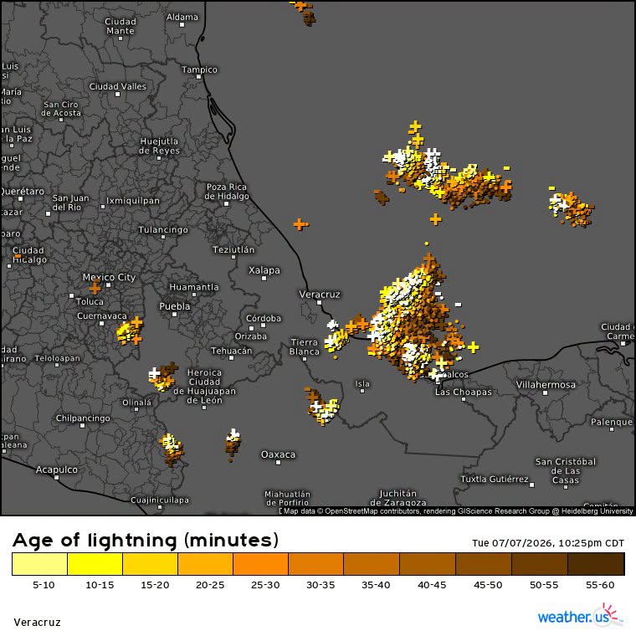Click the Tuxtla Gutiérrez city marker

tap(531, 485)
